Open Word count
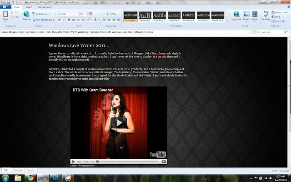Viewport: 291px width, 182px height. point(280,12)
